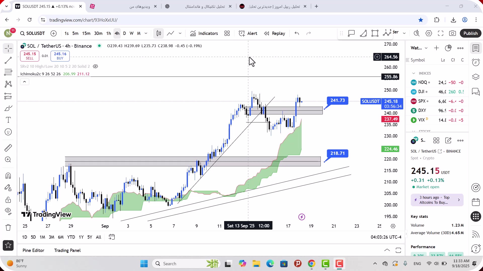Open the Pine Editor panel
Screen dimensions: 483x271
click(33, 250)
